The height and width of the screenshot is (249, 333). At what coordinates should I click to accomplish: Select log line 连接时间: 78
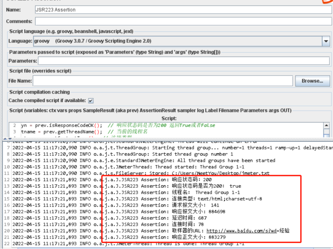[x=108, y=224]
